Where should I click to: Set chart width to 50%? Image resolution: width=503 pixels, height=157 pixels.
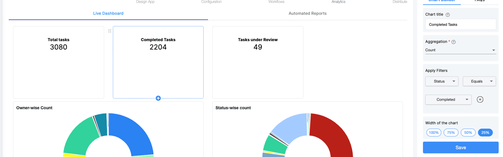[x=468, y=133]
